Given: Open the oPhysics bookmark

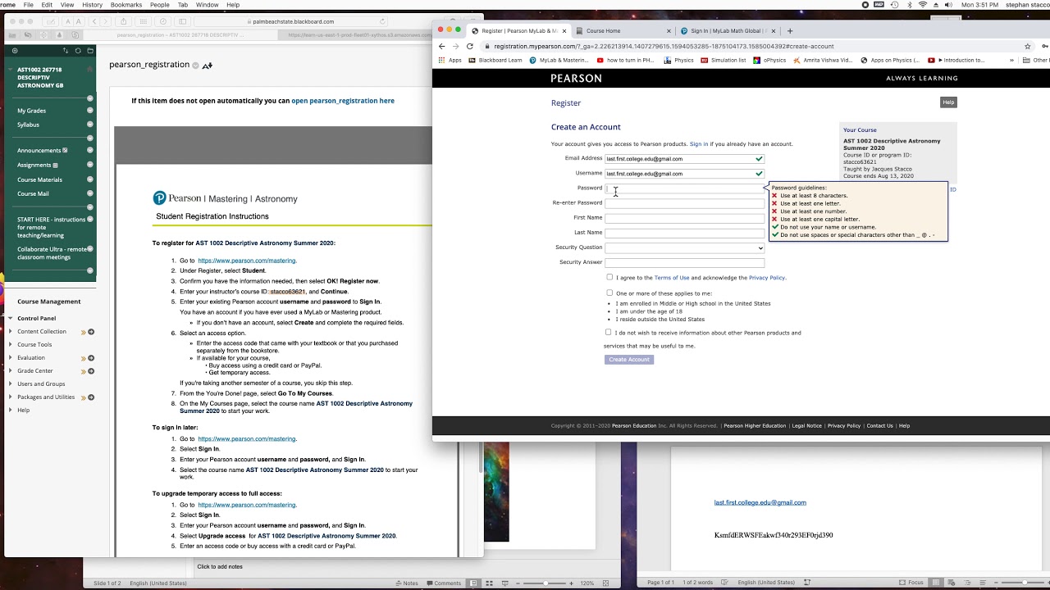Looking at the screenshot, I should tap(769, 60).
